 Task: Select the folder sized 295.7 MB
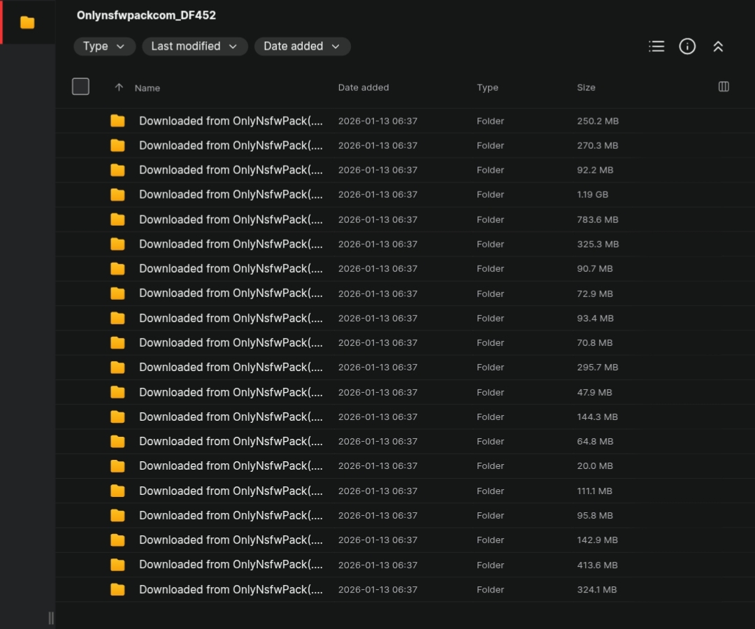pos(405,367)
